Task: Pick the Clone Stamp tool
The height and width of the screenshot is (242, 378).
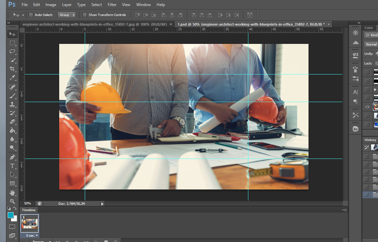Action: click(12, 104)
